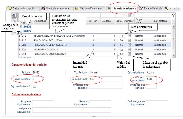
Task: Open the Datos de Inscripción tab
Action: 23,8
